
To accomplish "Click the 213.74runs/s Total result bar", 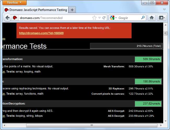I will click(126, 46).
